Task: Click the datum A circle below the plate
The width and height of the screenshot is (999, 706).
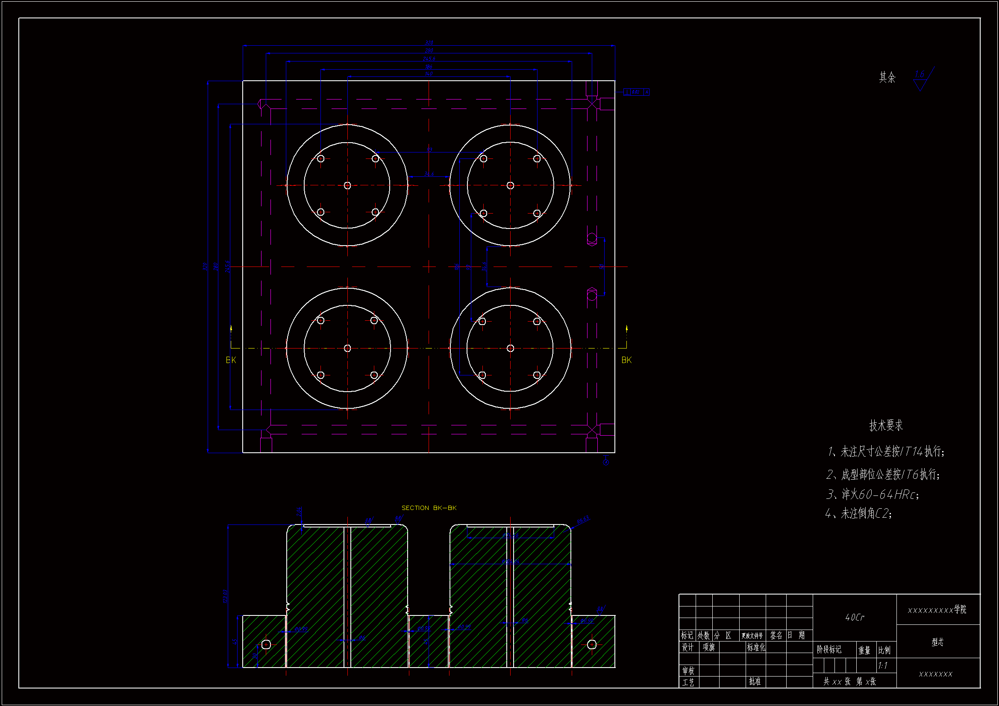Action: tap(605, 463)
